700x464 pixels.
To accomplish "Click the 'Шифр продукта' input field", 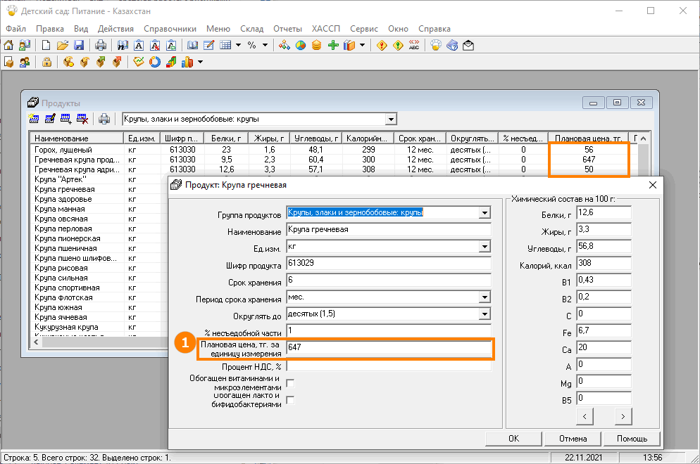I will click(x=389, y=263).
